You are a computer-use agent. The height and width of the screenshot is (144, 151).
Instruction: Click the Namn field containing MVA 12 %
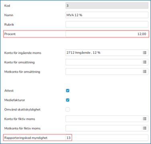coord(107,15)
